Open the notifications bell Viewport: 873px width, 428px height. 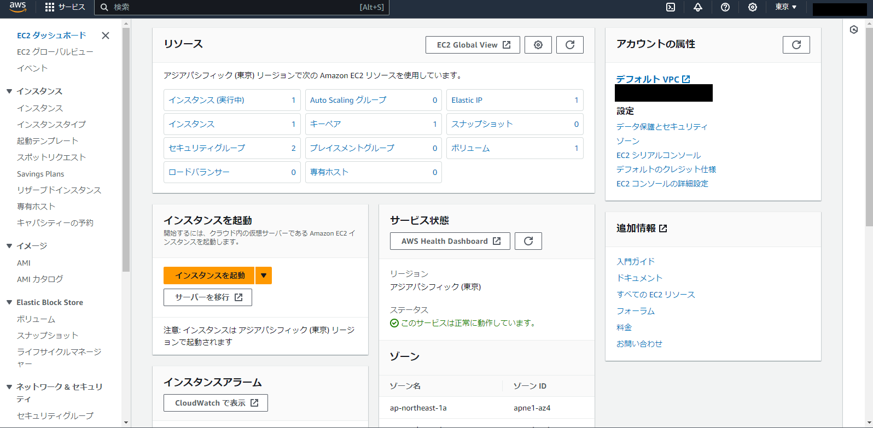pos(698,7)
